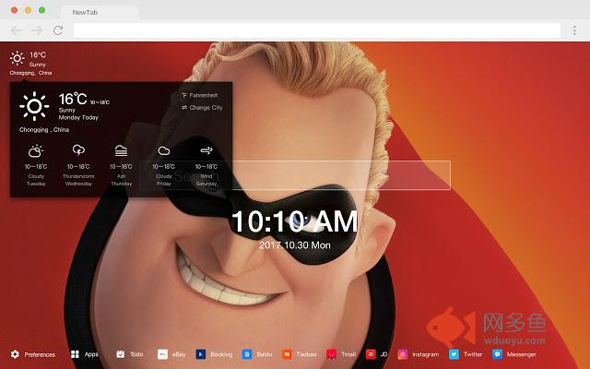Open the Booking shortcut icon
The height and width of the screenshot is (369, 590).
coord(200,354)
